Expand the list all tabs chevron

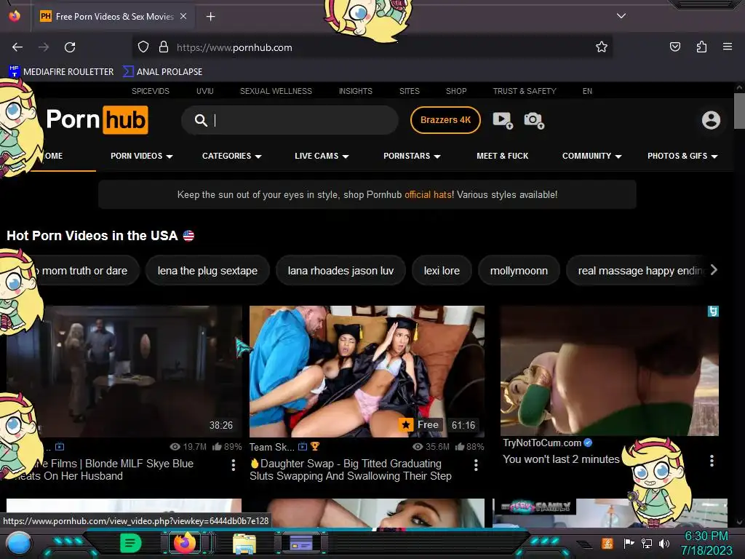[621, 16]
